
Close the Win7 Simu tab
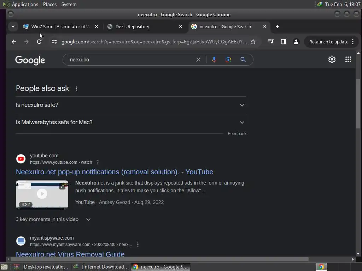pos(97,27)
